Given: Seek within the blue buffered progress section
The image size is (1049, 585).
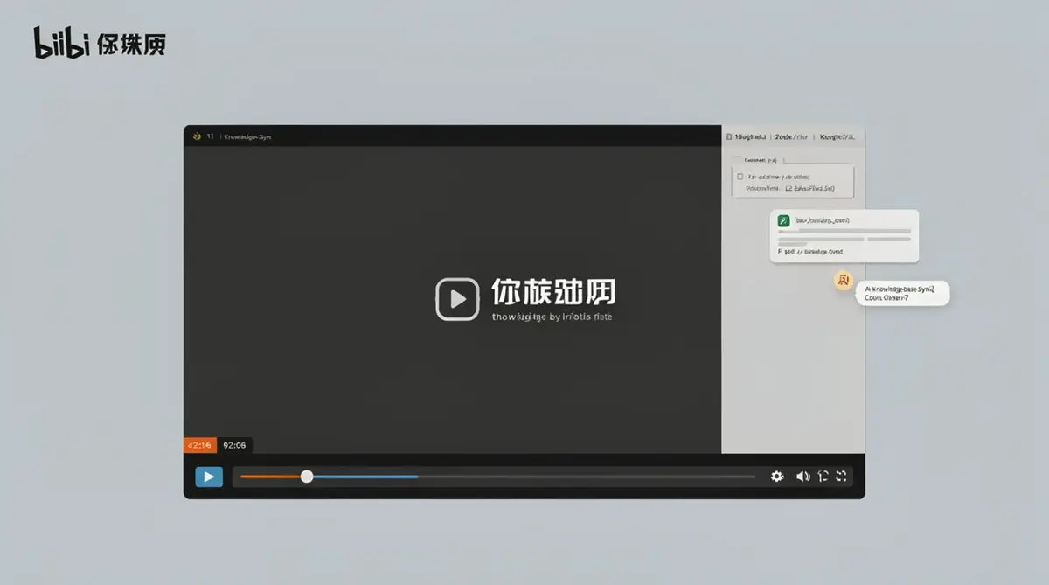Looking at the screenshot, I should [x=365, y=477].
